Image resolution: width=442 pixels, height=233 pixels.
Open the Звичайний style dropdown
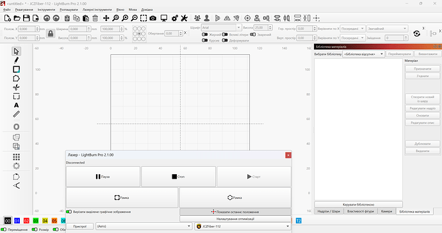tap(388, 29)
